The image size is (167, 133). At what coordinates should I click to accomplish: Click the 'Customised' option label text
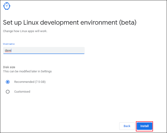22,92
